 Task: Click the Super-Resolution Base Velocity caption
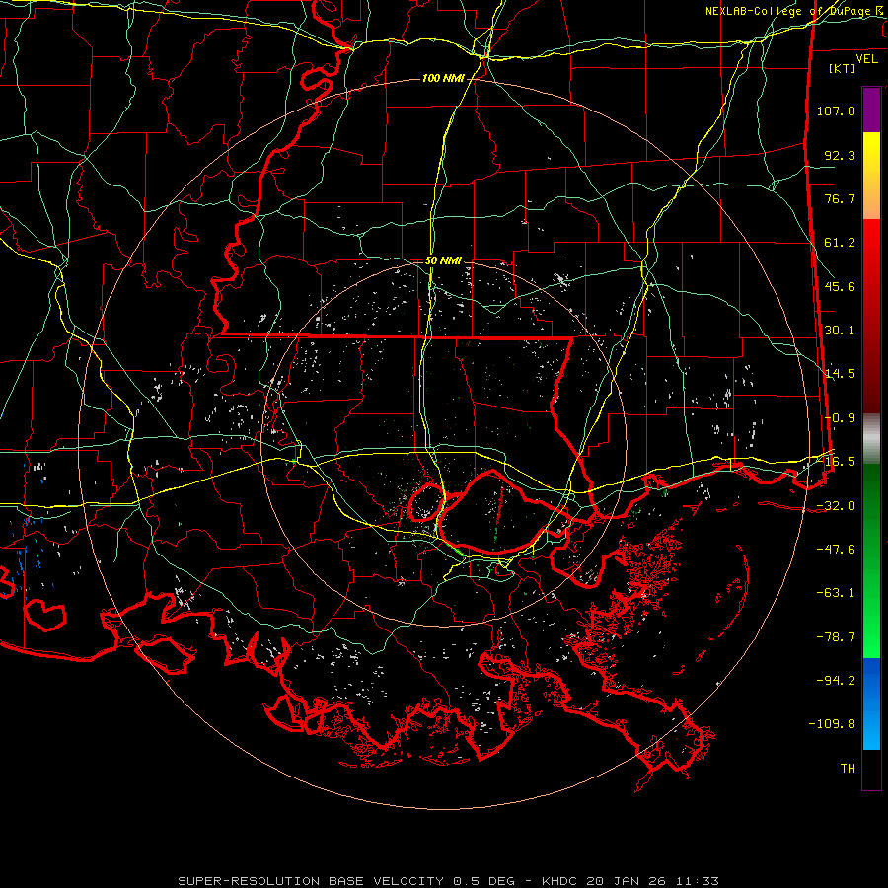click(448, 881)
